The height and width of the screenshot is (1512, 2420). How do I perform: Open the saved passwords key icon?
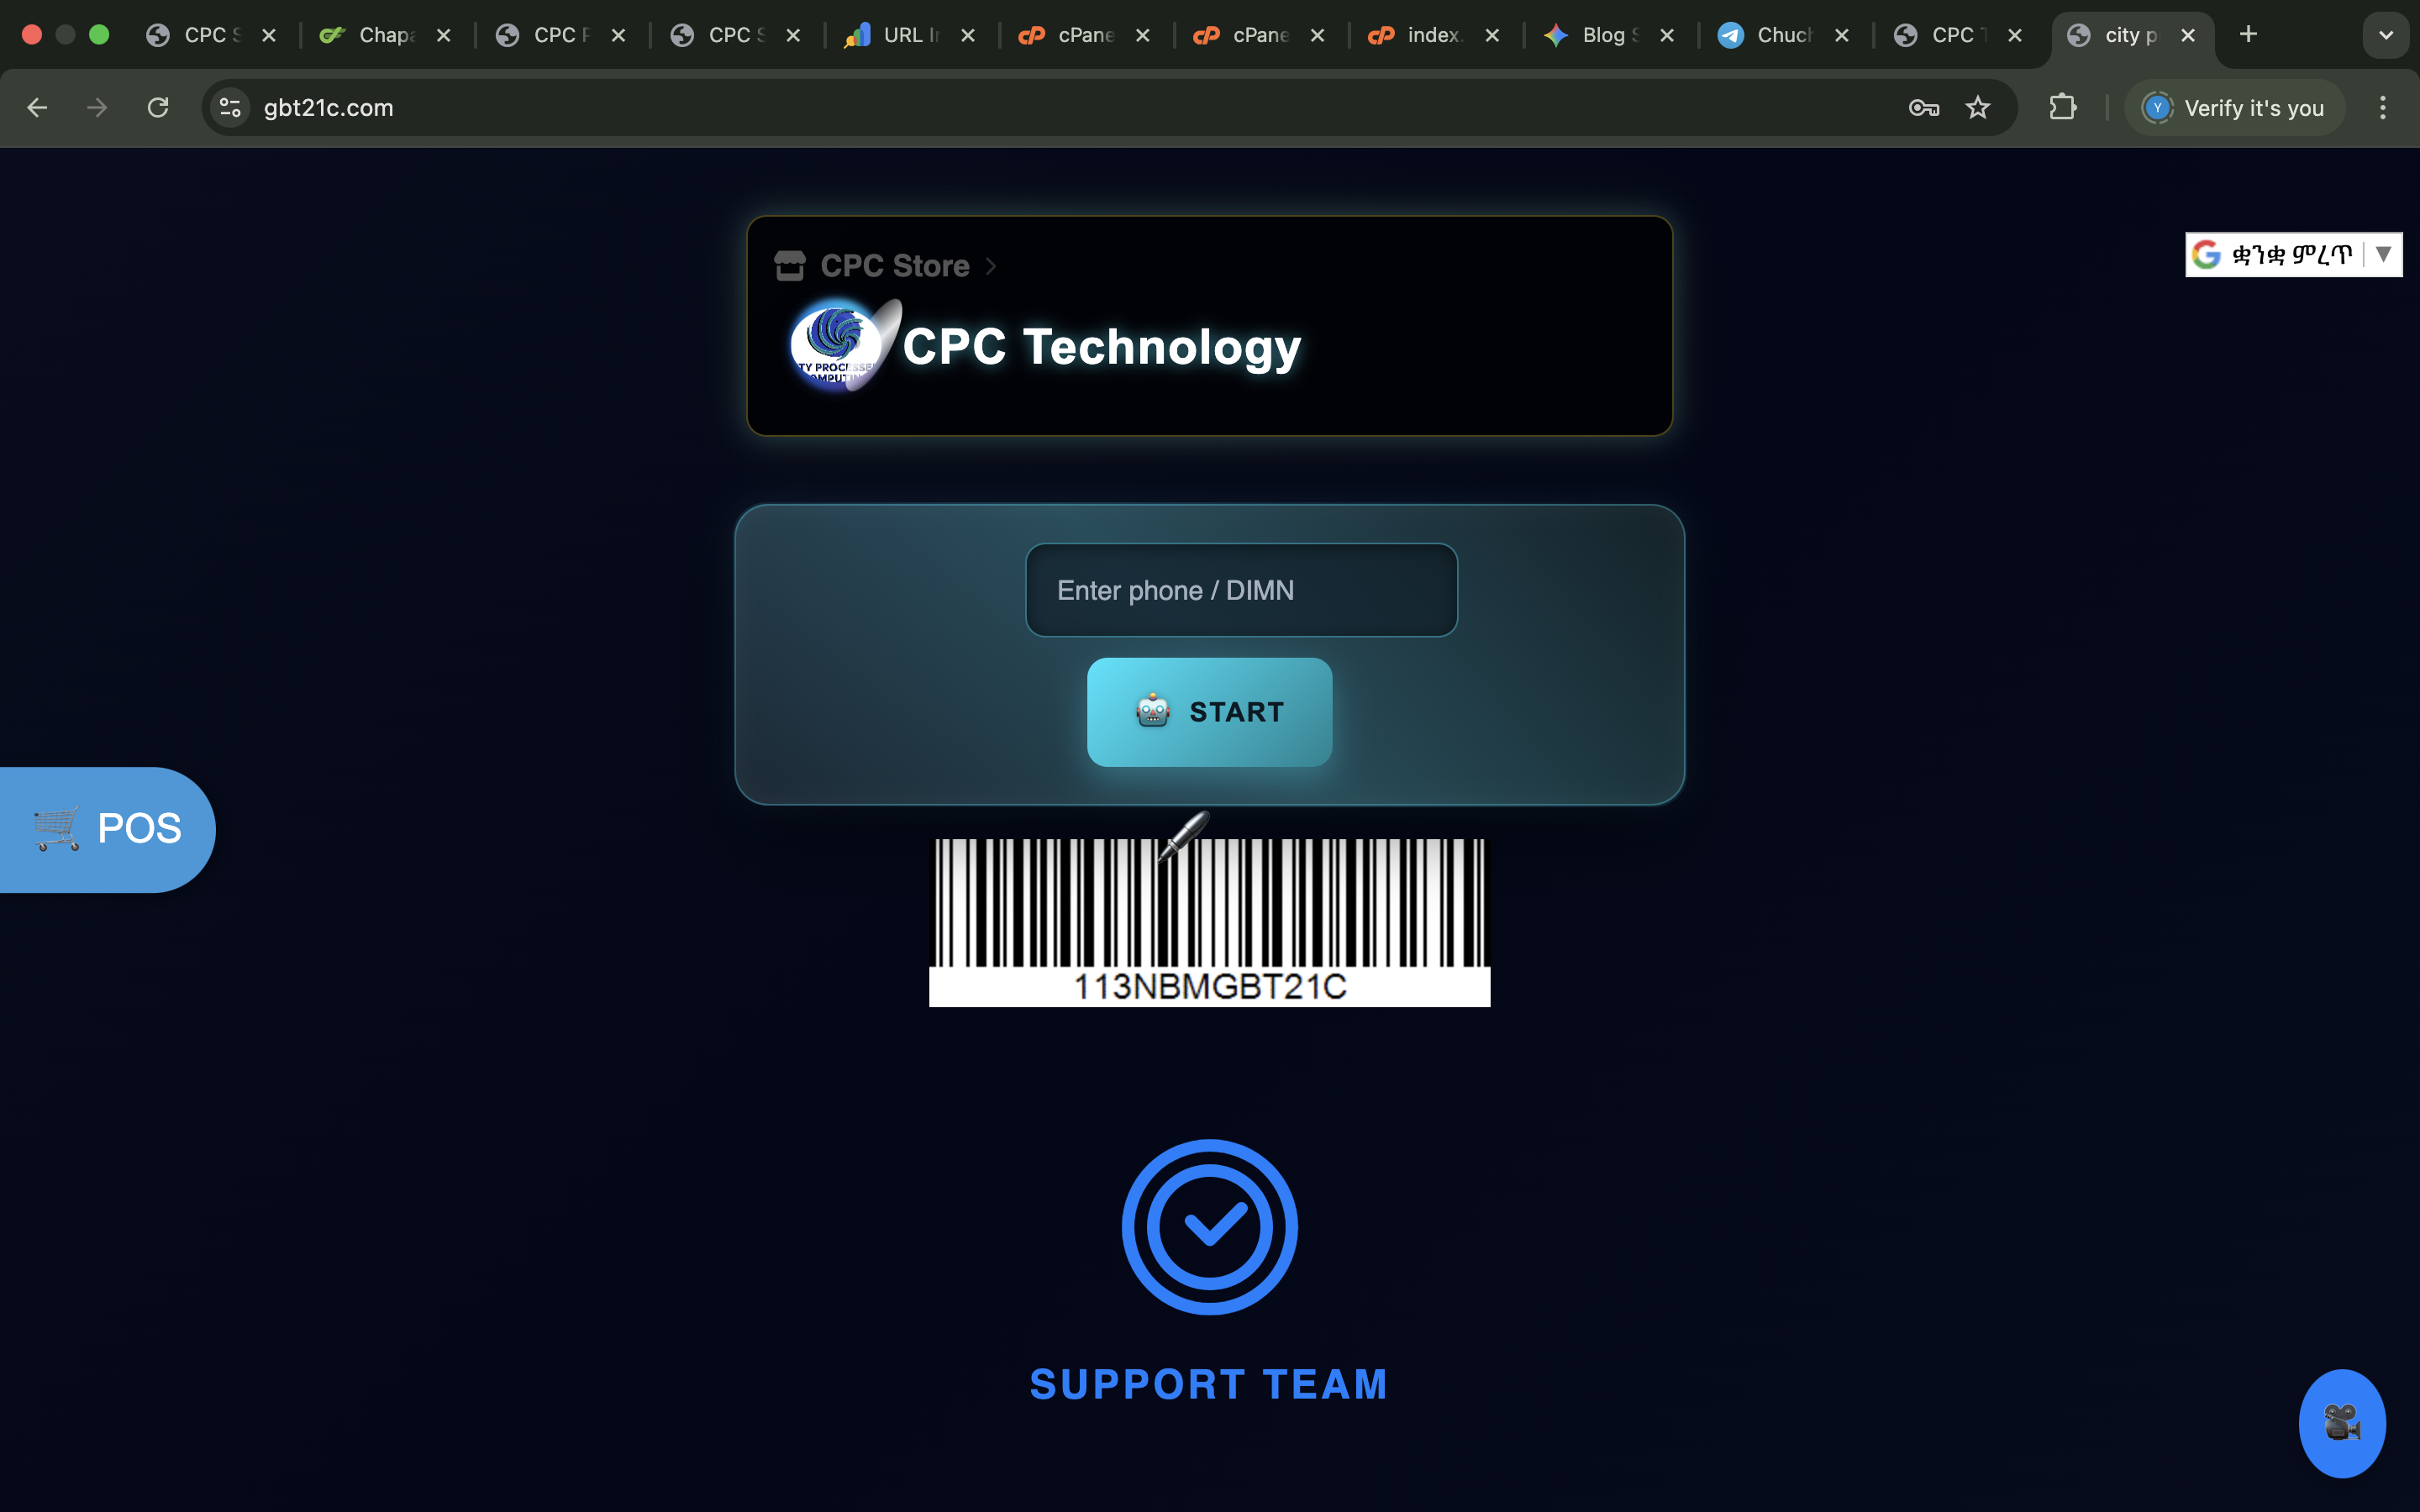coord(1924,108)
